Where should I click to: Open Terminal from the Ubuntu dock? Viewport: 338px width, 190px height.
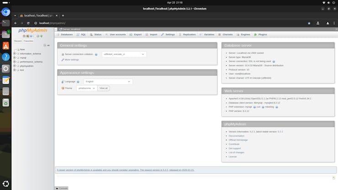pos(6,23)
